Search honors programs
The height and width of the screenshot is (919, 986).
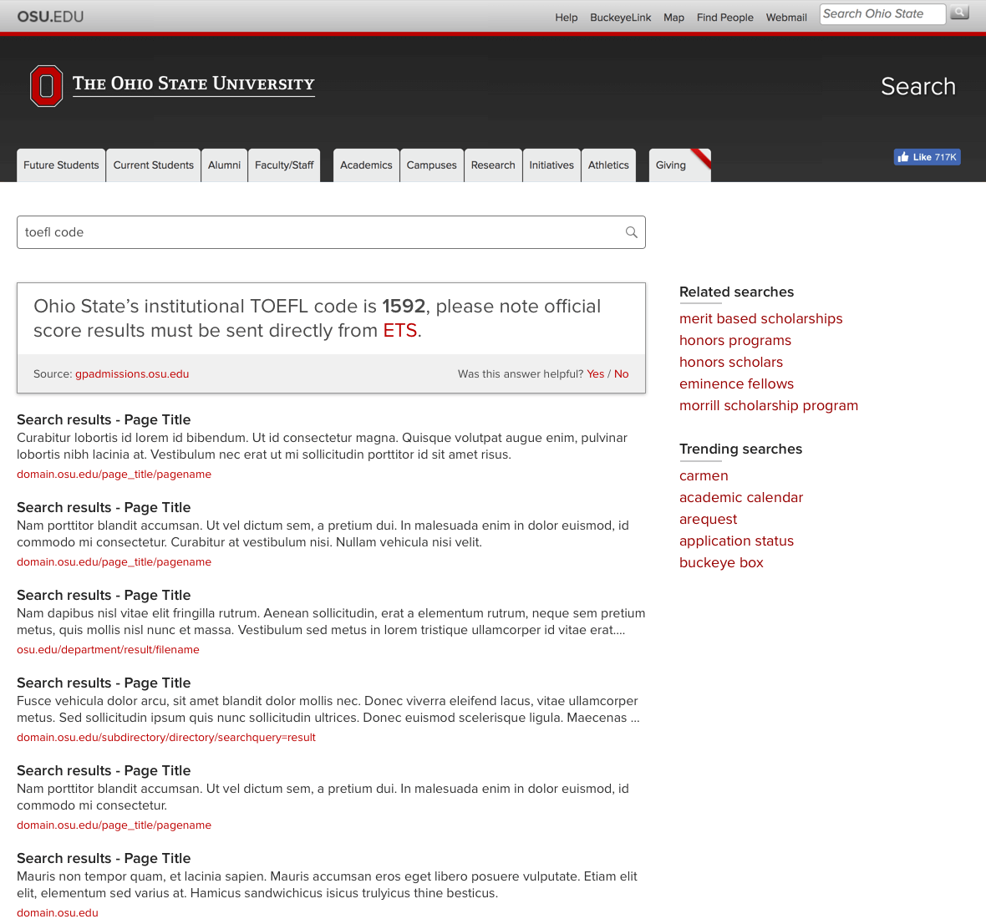tap(735, 341)
